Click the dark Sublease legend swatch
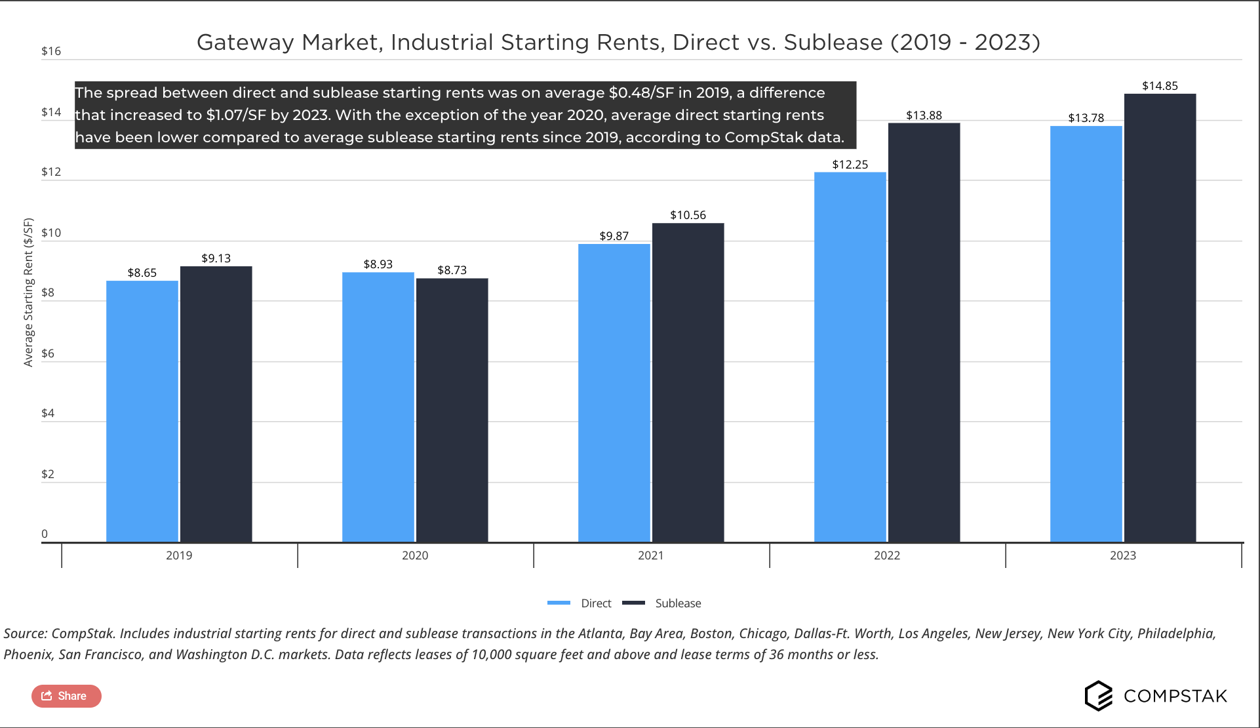The width and height of the screenshot is (1260, 728). point(633,603)
